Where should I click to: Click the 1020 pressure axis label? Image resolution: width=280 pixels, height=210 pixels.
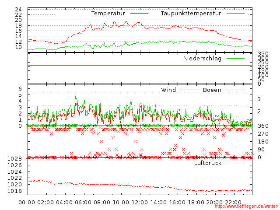tap(14, 185)
